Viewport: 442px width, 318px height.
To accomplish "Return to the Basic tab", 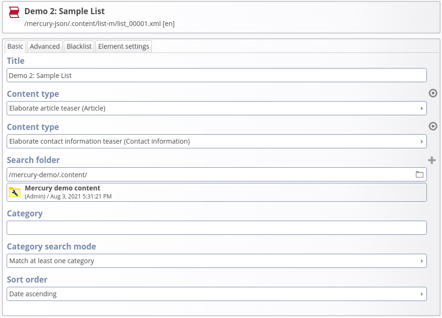I will 15,46.
